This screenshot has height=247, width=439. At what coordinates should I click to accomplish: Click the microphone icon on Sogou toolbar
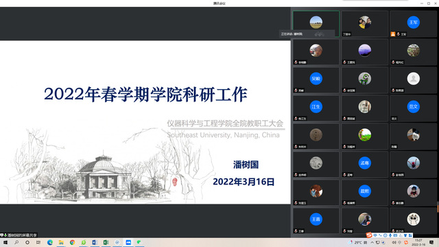tap(390, 235)
